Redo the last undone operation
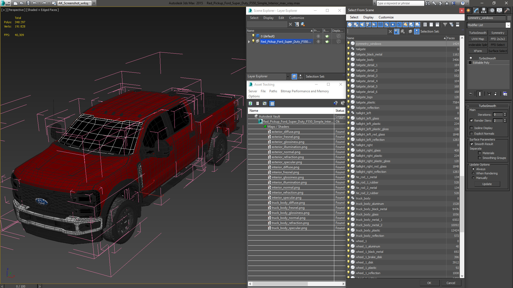 pyautogui.click(x=44, y=3)
